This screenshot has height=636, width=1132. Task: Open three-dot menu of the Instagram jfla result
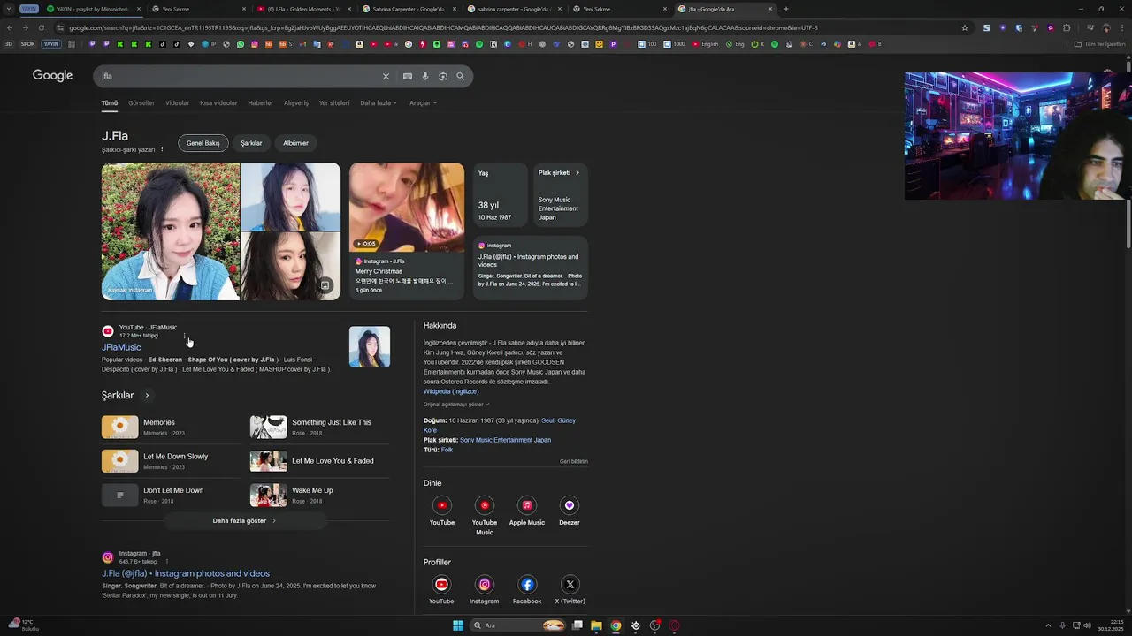167,562
